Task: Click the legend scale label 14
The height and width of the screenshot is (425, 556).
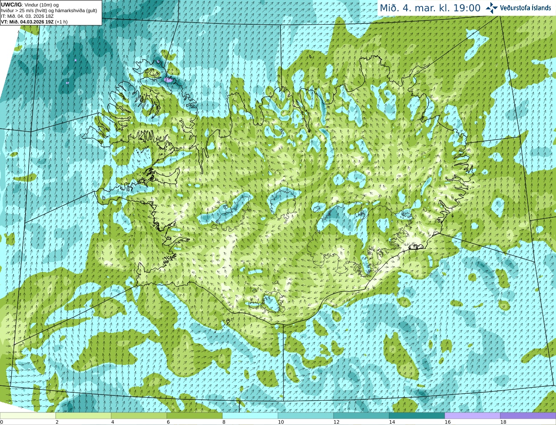Action: pyautogui.click(x=392, y=422)
